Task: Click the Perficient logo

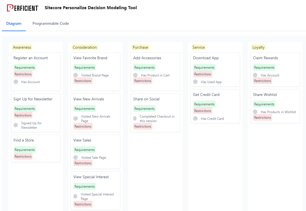Action: [x=23, y=8]
